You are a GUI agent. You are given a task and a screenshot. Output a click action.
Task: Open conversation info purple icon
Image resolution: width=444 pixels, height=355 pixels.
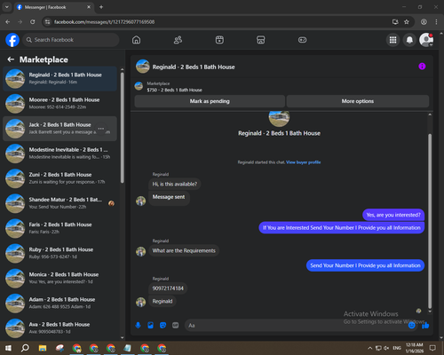[x=422, y=67]
